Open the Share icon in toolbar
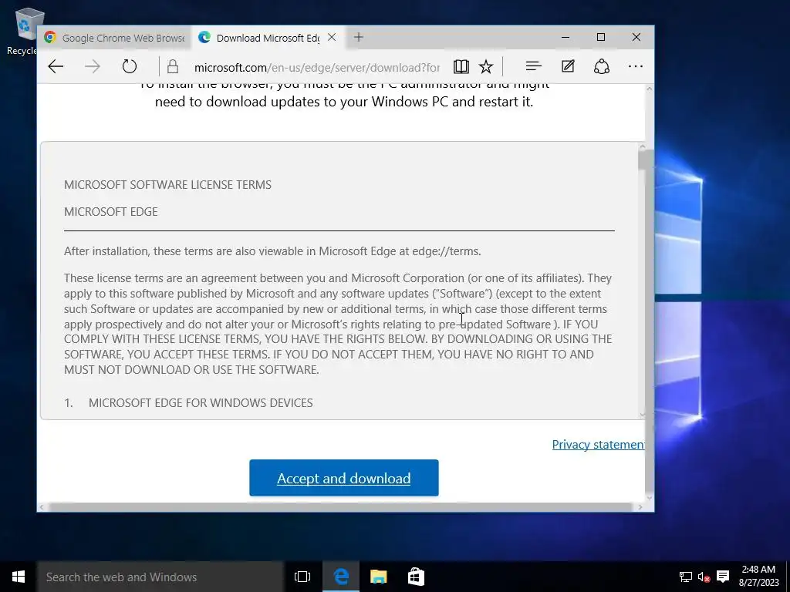The width and height of the screenshot is (790, 592). tap(602, 66)
